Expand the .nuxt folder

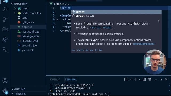pos(15,8)
